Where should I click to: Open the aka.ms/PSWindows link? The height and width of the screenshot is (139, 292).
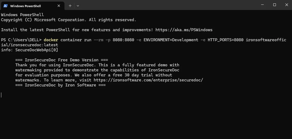coord(184,30)
